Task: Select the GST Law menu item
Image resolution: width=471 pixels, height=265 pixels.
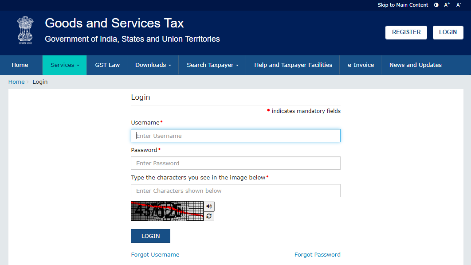Action: tap(107, 65)
